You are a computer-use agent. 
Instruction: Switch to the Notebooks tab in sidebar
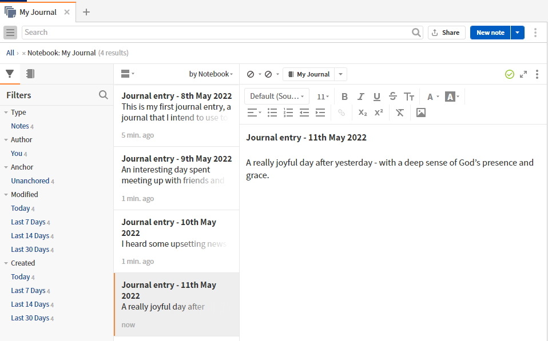tap(30, 74)
